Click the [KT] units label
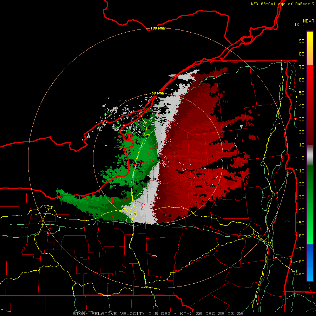316x316 pixels. point(299,24)
